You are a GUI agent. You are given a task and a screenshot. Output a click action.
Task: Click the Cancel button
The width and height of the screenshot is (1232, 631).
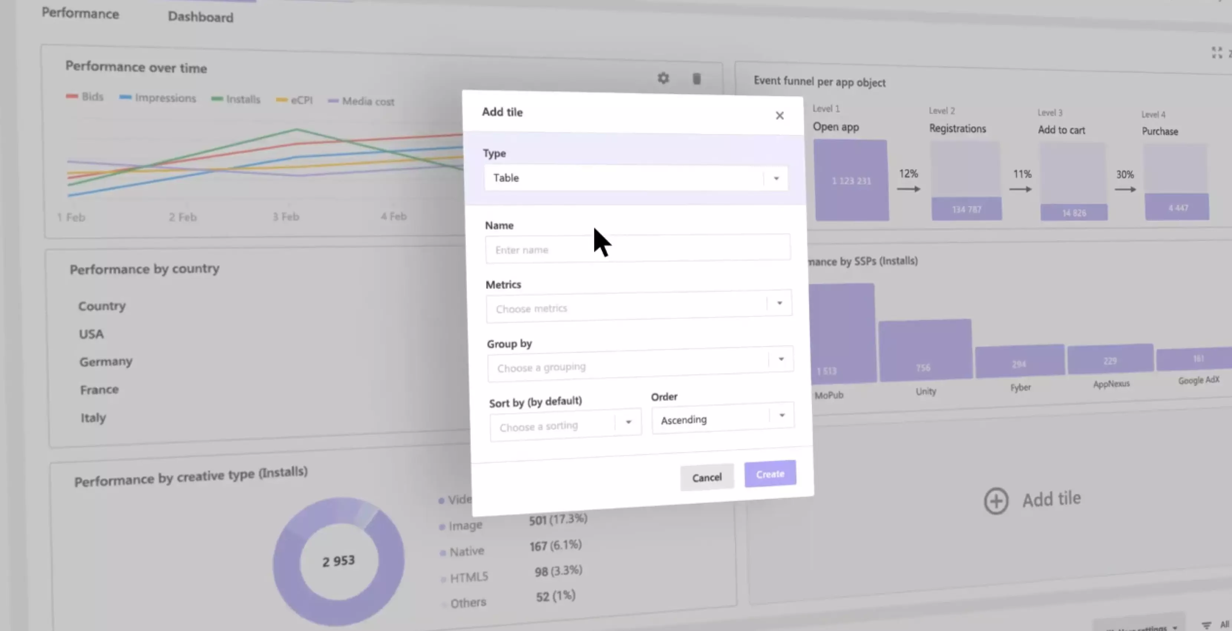tap(707, 477)
